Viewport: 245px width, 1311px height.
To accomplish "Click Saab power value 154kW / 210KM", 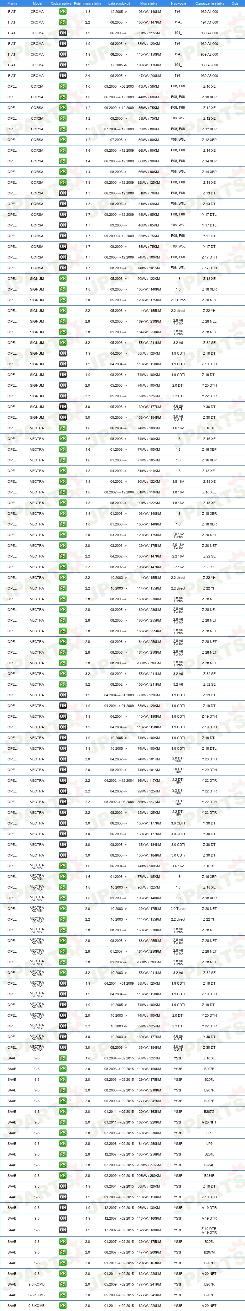I will coord(149,1090).
